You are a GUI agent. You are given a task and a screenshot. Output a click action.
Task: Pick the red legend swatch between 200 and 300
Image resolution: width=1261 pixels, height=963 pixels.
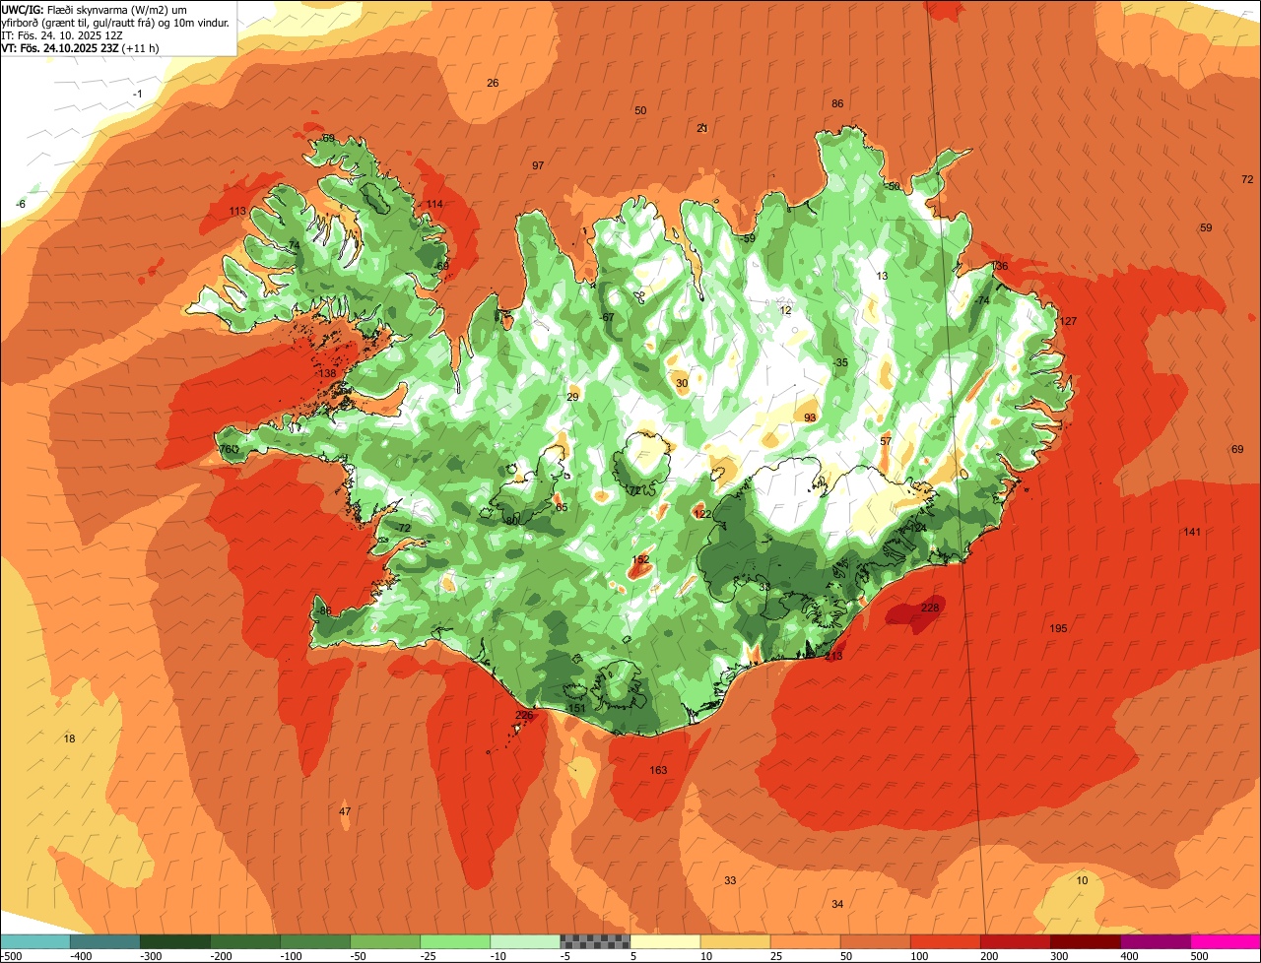coord(1014,941)
